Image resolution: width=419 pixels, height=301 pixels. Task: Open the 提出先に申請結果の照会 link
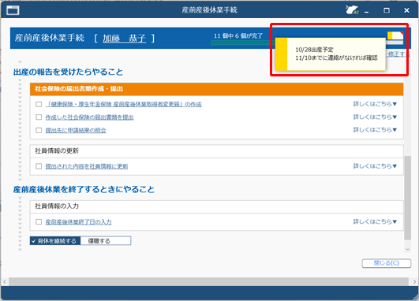[76, 130]
